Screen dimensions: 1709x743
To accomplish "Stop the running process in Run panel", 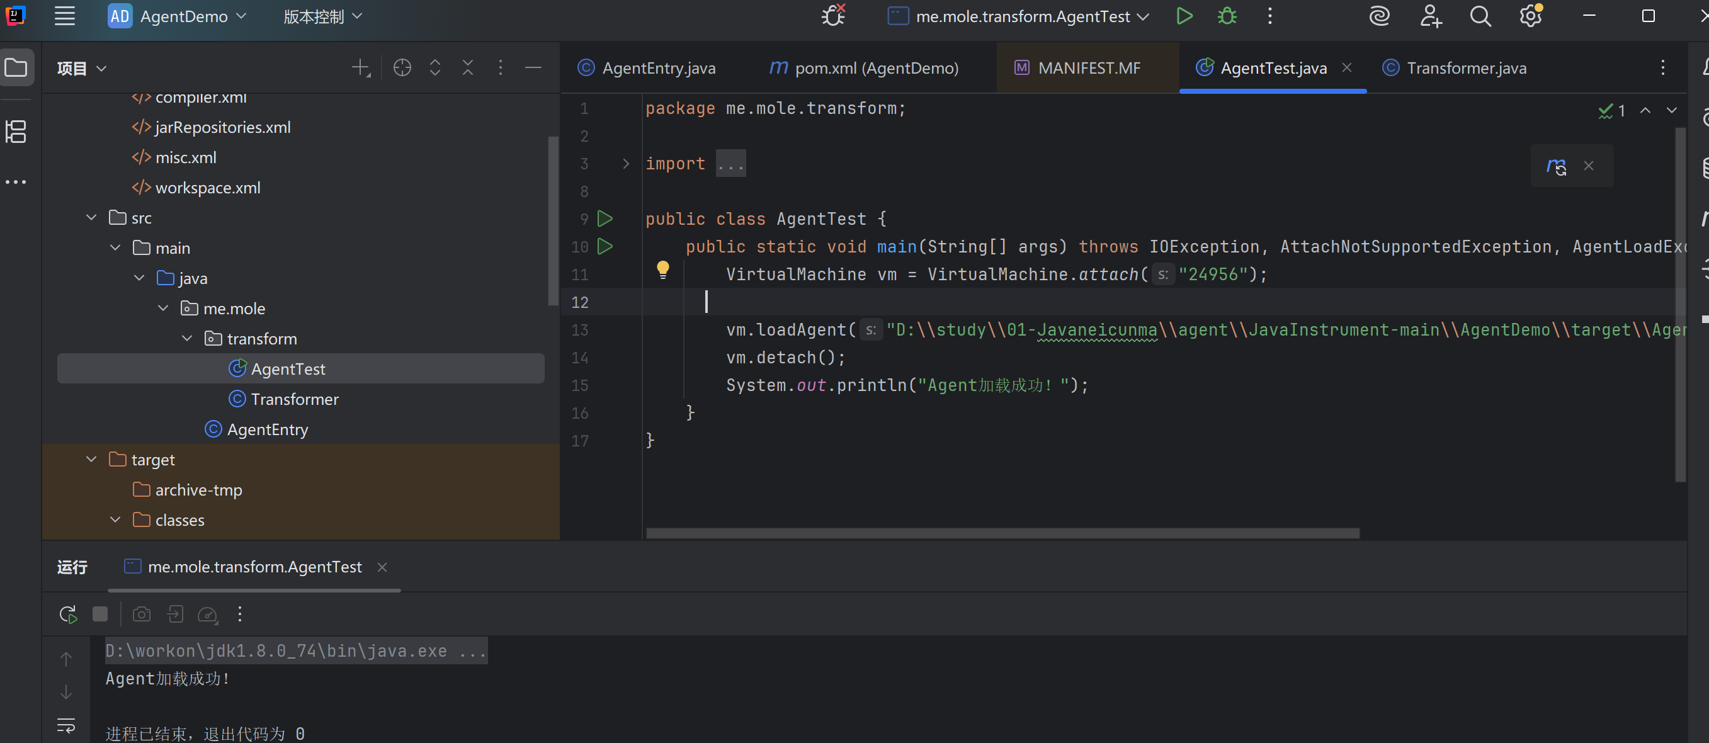I will tap(100, 615).
